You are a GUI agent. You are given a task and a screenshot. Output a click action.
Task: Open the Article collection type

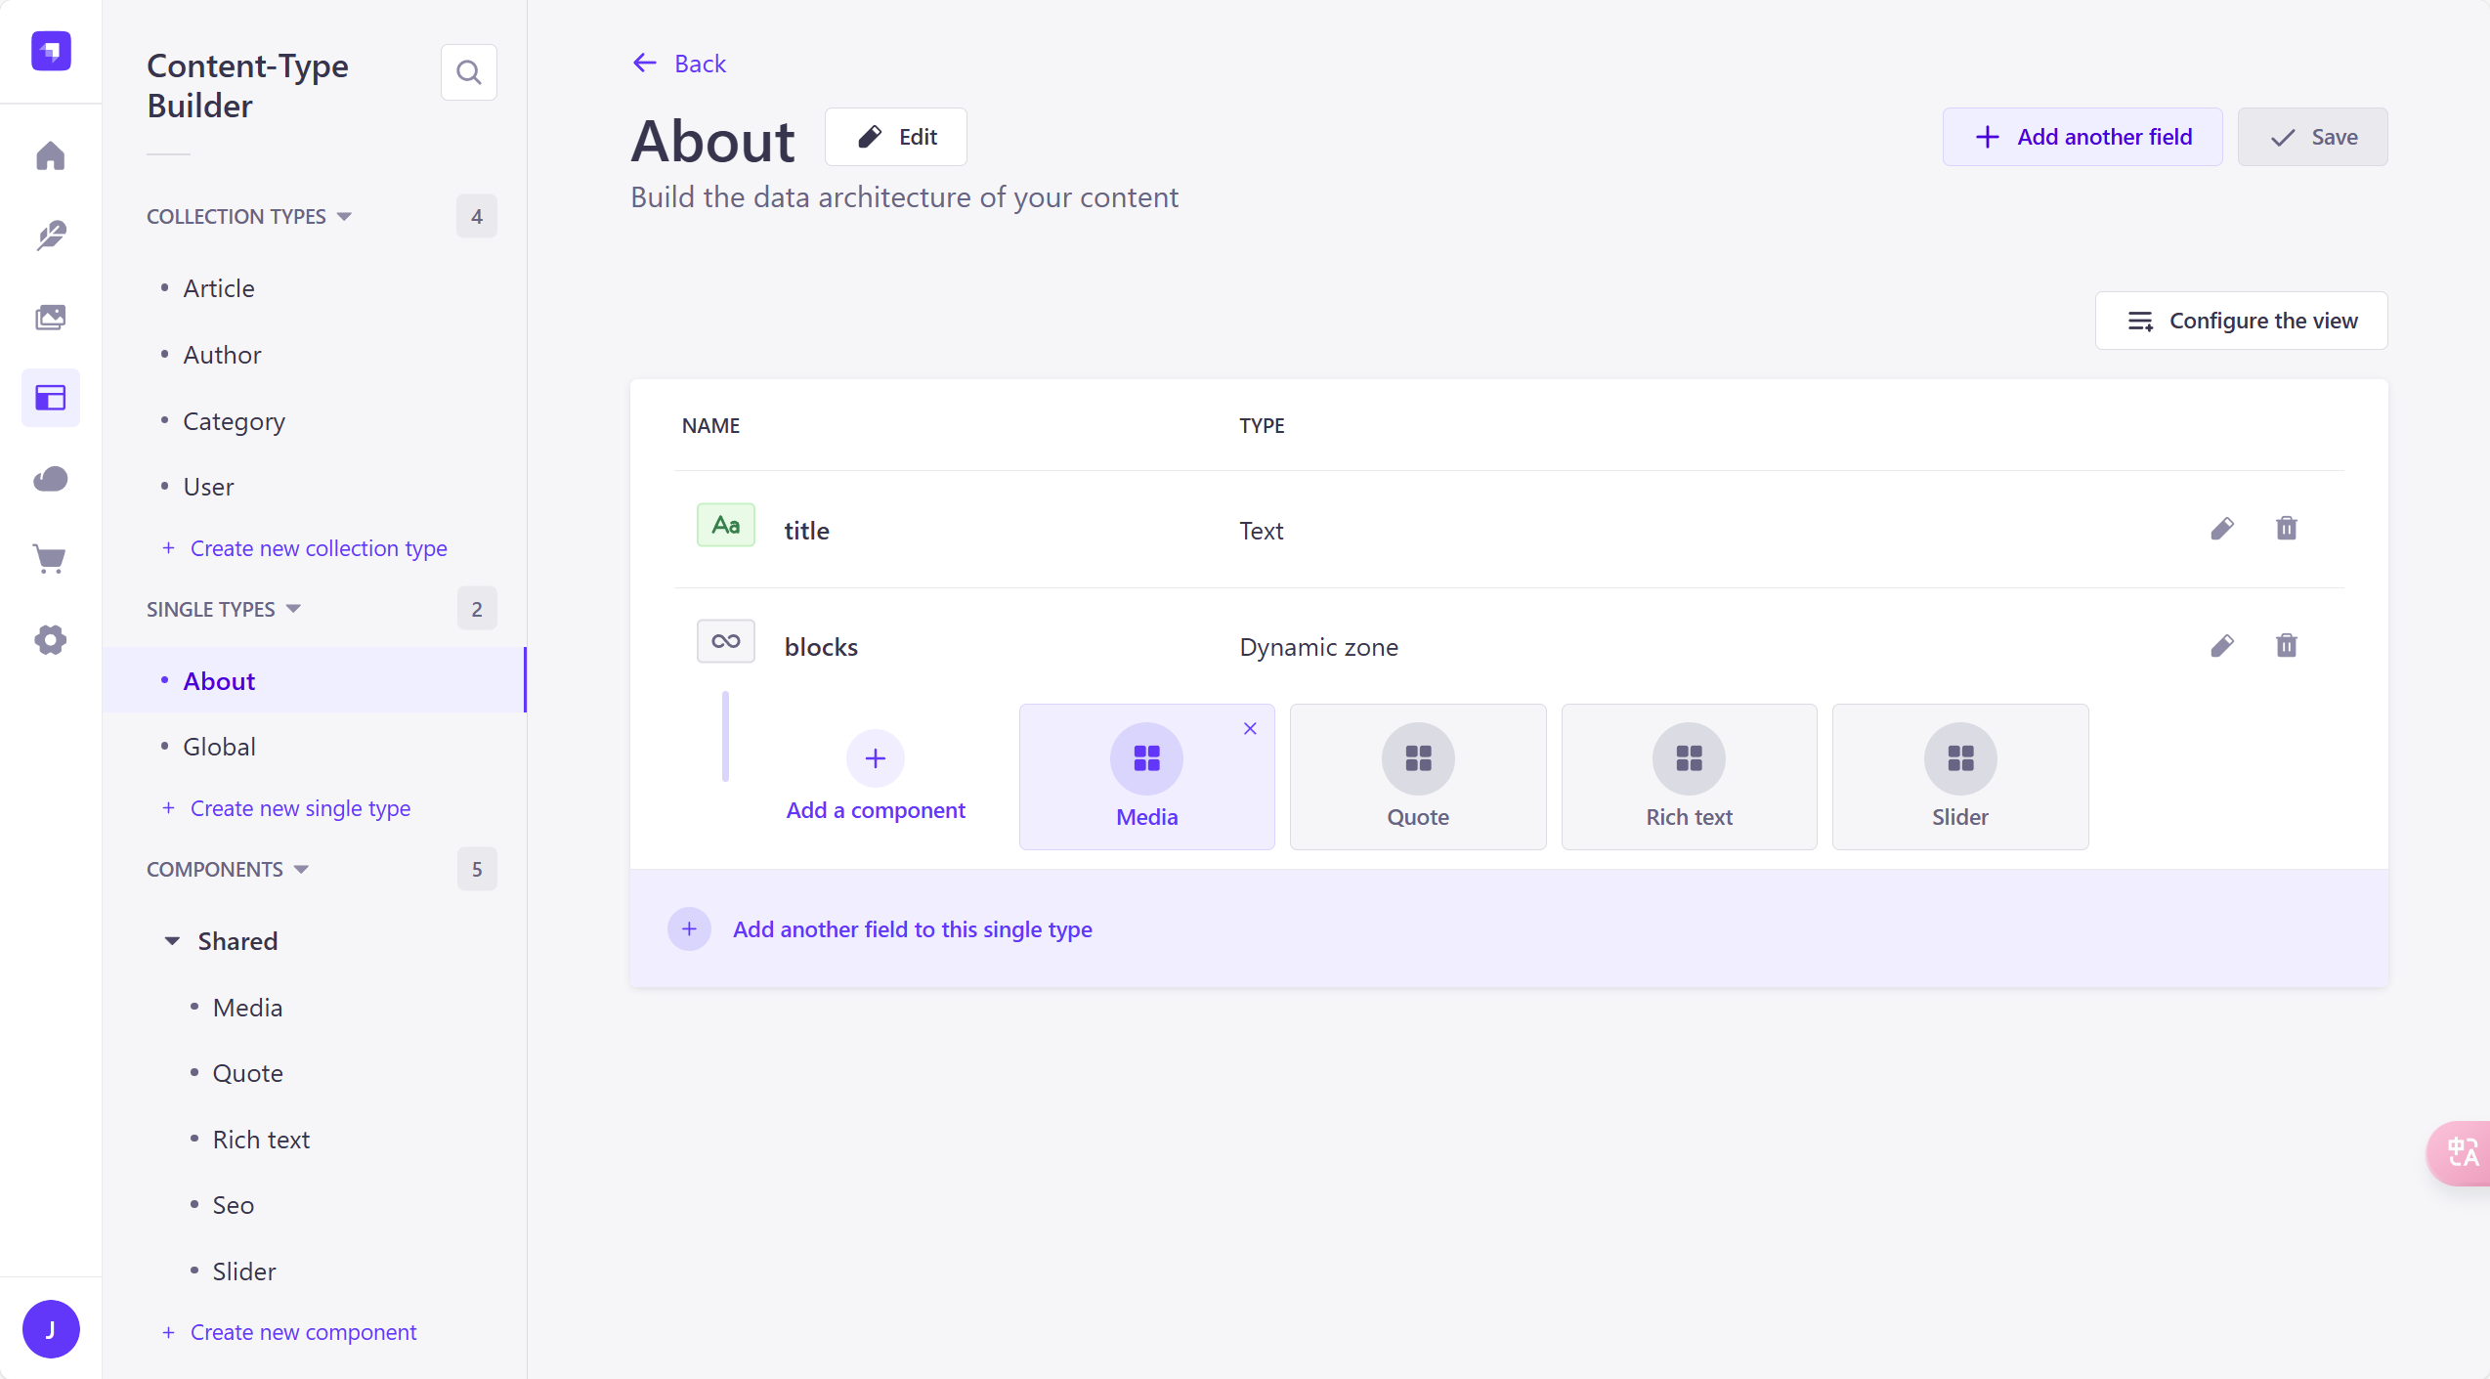click(219, 288)
